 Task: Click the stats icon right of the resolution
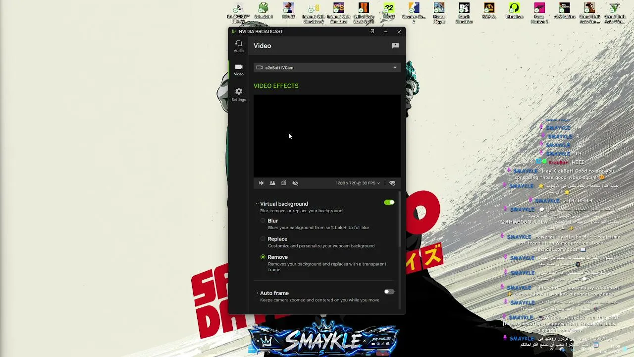pyautogui.click(x=392, y=183)
